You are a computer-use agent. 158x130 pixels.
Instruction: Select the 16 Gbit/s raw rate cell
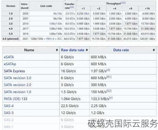(74, 71)
